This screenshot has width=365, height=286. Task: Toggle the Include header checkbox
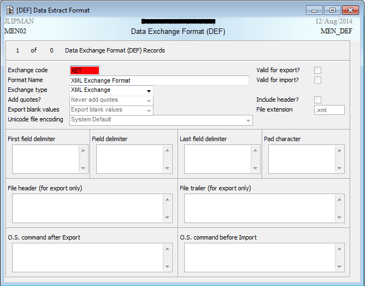[317, 100]
